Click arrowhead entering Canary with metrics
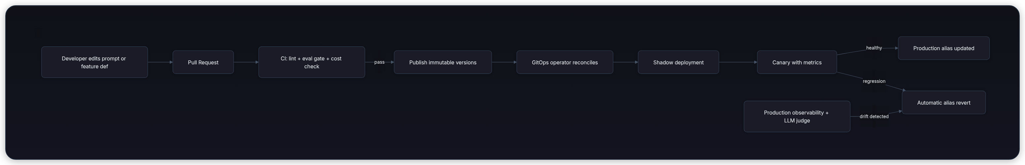 coord(755,62)
